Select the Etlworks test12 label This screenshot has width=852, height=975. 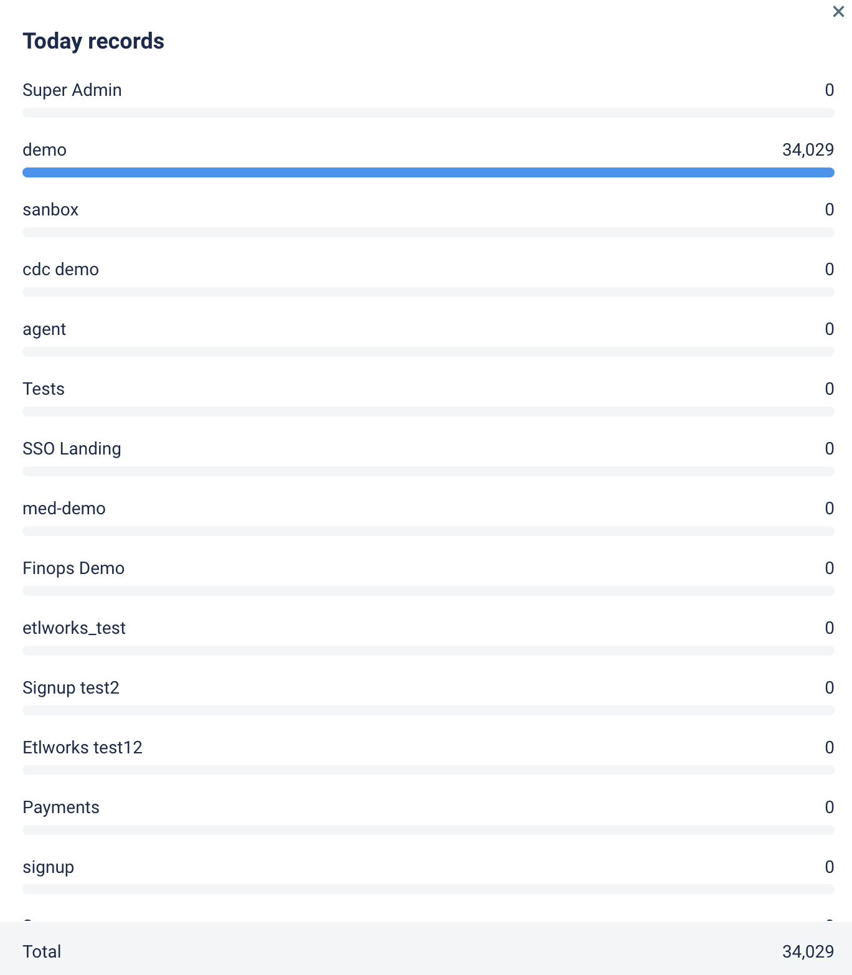coord(83,748)
